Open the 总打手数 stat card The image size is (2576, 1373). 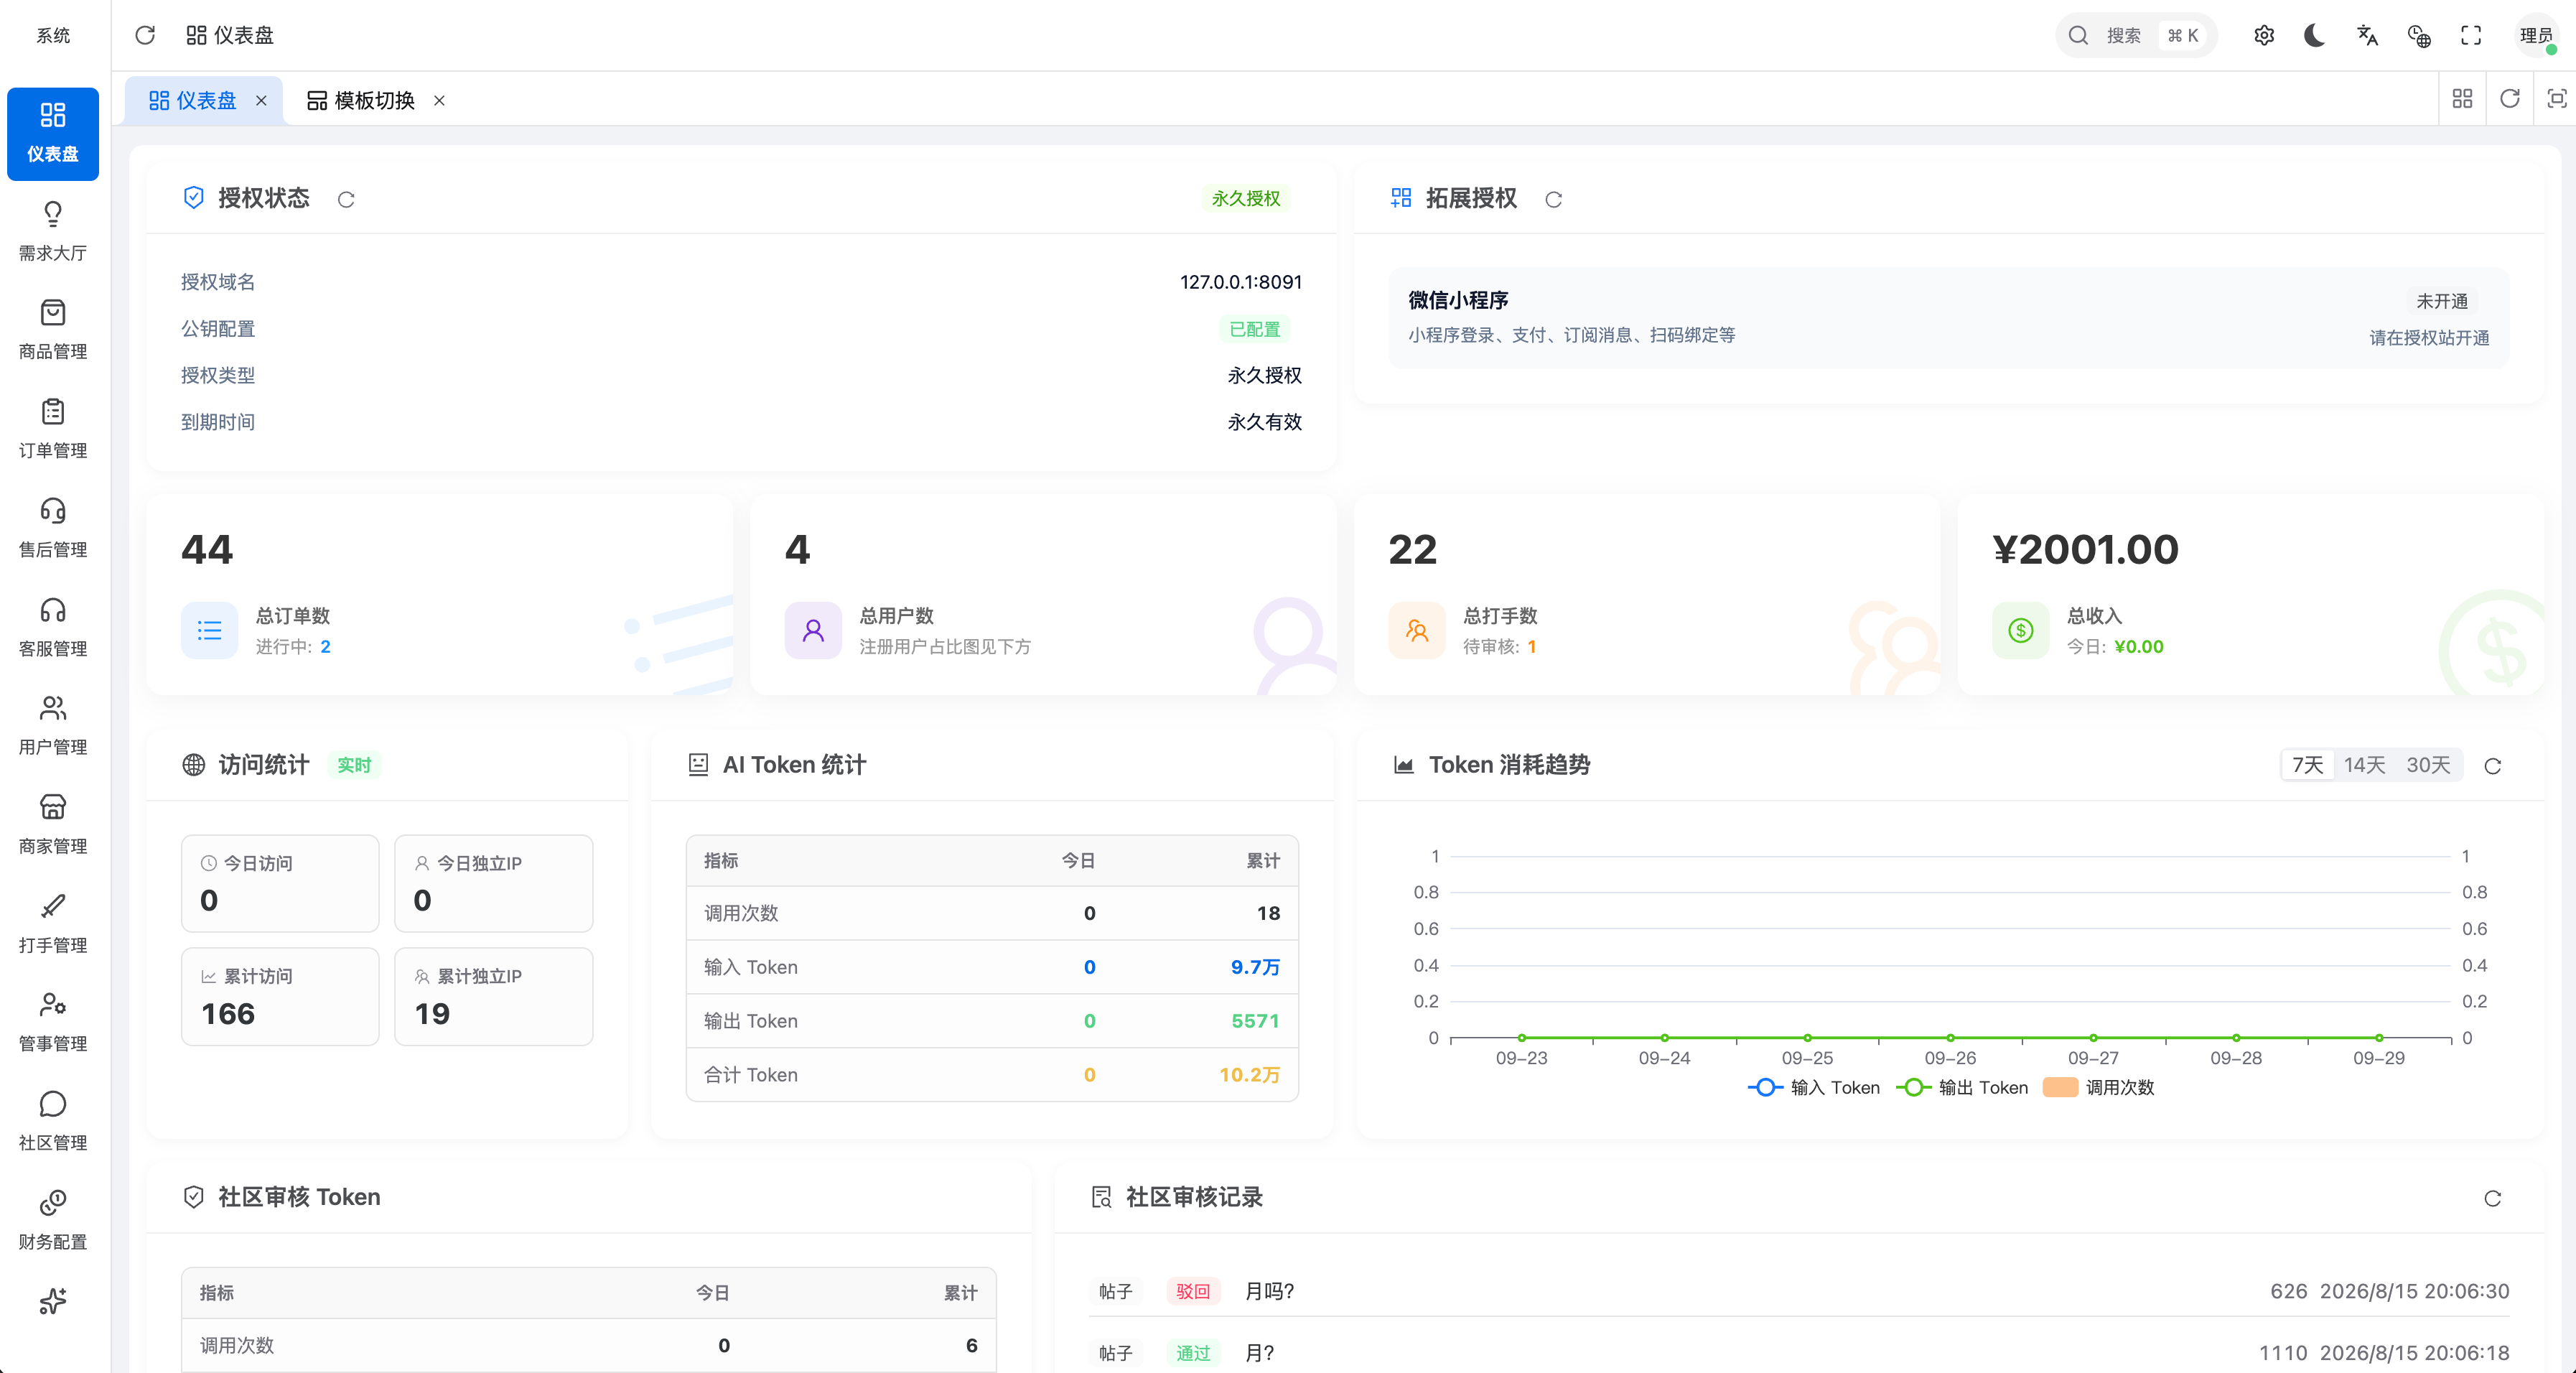1647,595
